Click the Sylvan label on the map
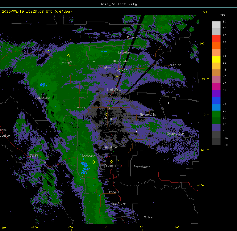Image resolution: width=237 pixels, height=231 pixels. click(107, 67)
